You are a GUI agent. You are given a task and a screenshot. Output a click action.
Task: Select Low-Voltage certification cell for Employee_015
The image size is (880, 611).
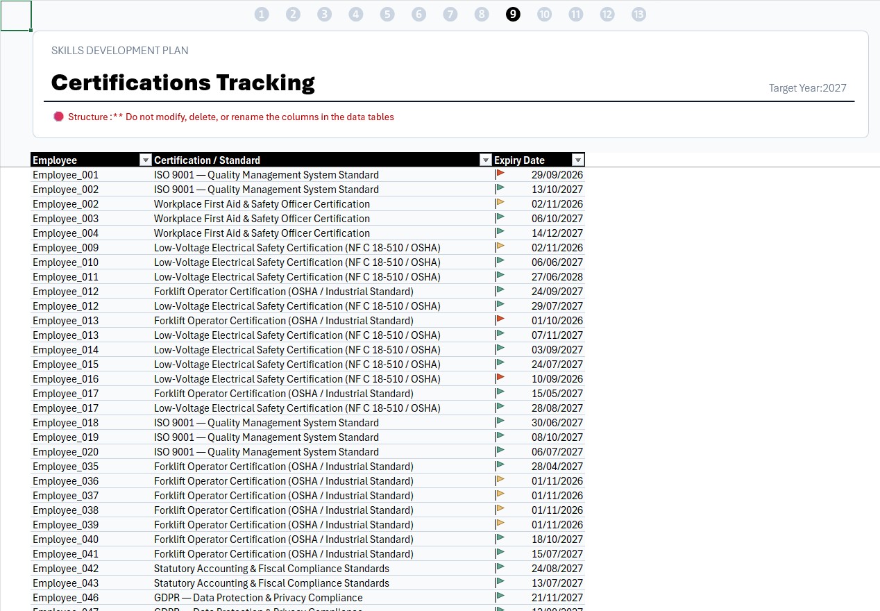point(322,365)
